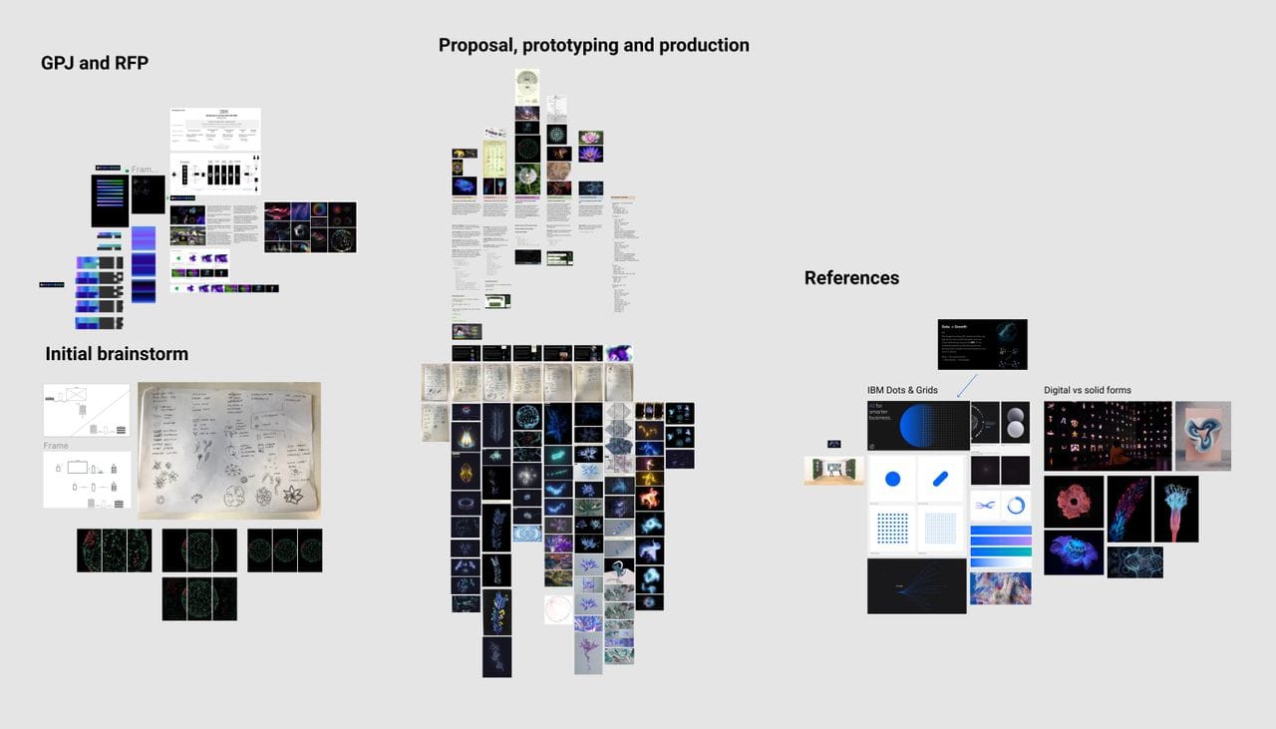Screen dimensions: 1276x729
Task: Select the "IBM Dots & Grids" label
Action: [902, 390]
